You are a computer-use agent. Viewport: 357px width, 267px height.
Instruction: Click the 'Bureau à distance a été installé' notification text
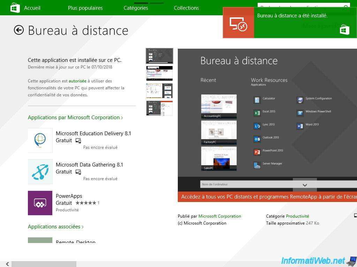coord(293,16)
